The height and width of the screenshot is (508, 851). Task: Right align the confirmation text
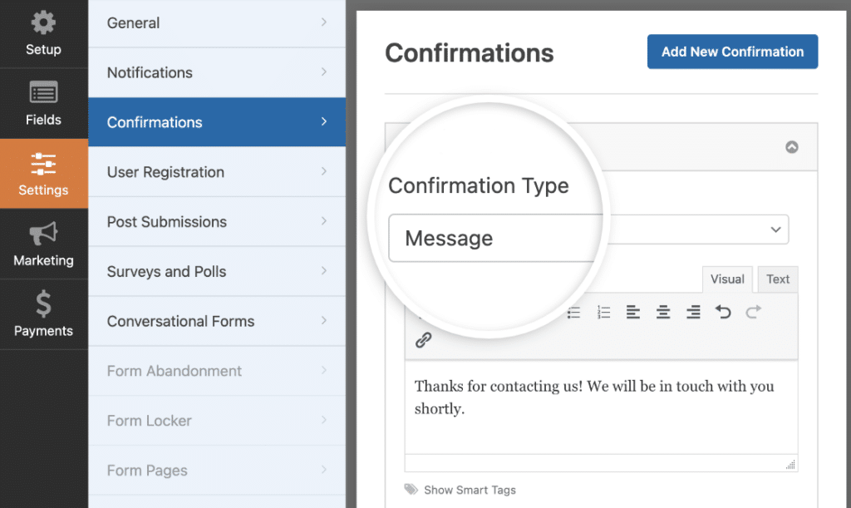(692, 312)
